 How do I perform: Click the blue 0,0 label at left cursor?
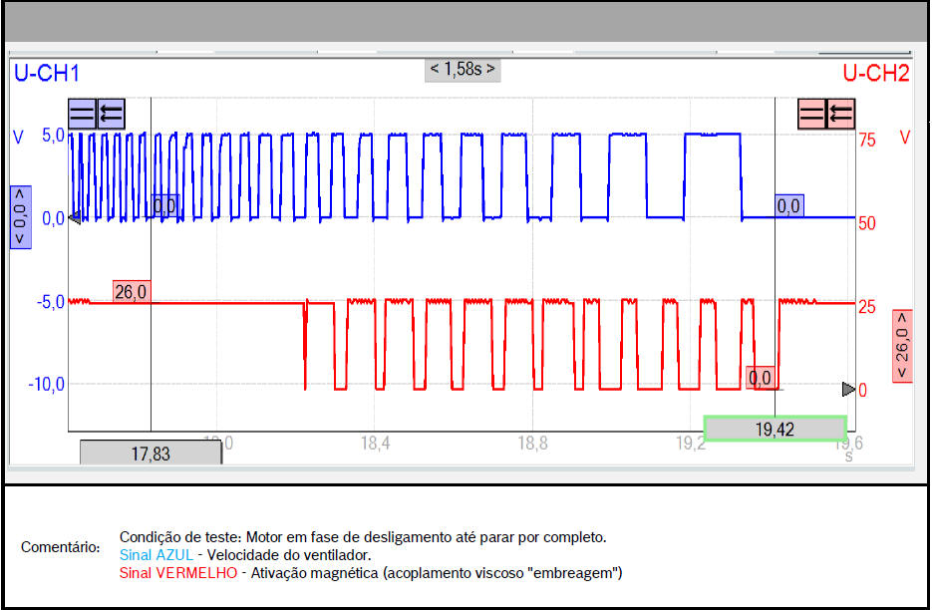coord(164,206)
